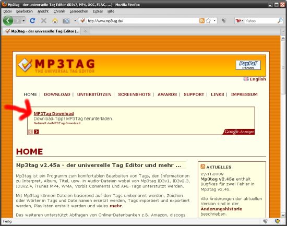The width and height of the screenshot is (287, 226).
Task: Open the Yahoo search engine selector
Action: click(240, 21)
